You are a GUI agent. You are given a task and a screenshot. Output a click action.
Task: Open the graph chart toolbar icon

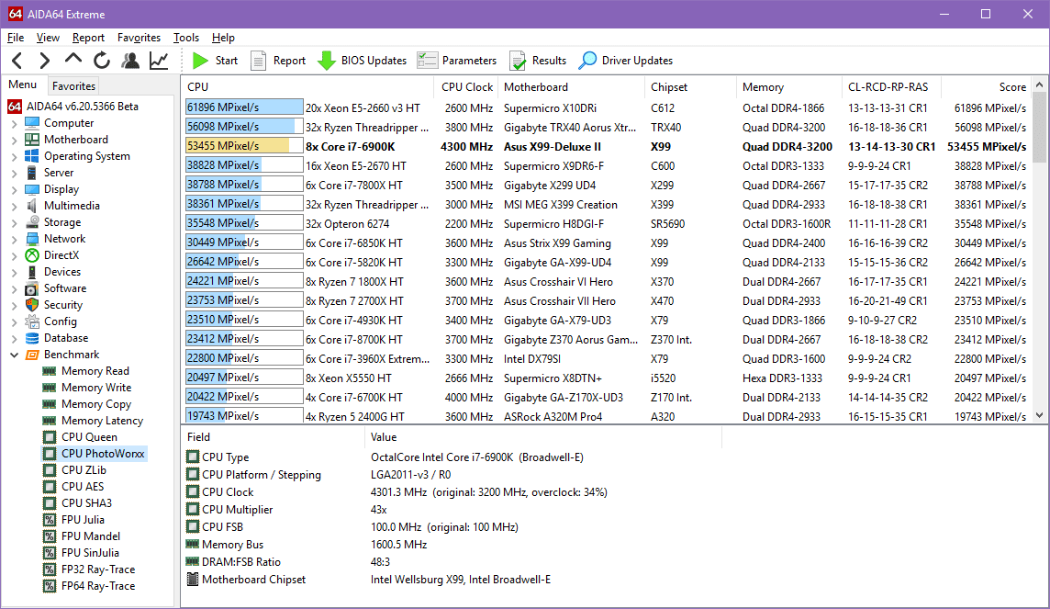click(x=159, y=61)
